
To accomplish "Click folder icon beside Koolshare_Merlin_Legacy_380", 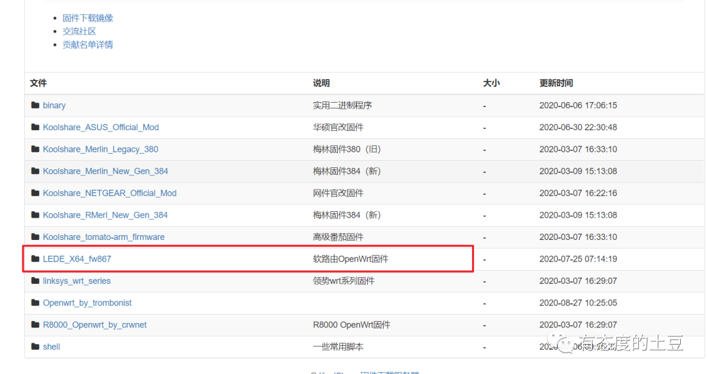I will tap(35, 149).
